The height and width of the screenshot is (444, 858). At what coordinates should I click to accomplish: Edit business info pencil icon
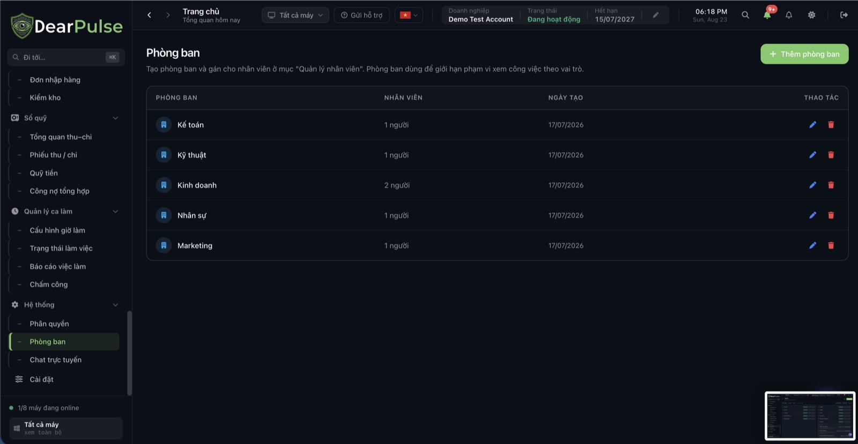(655, 15)
